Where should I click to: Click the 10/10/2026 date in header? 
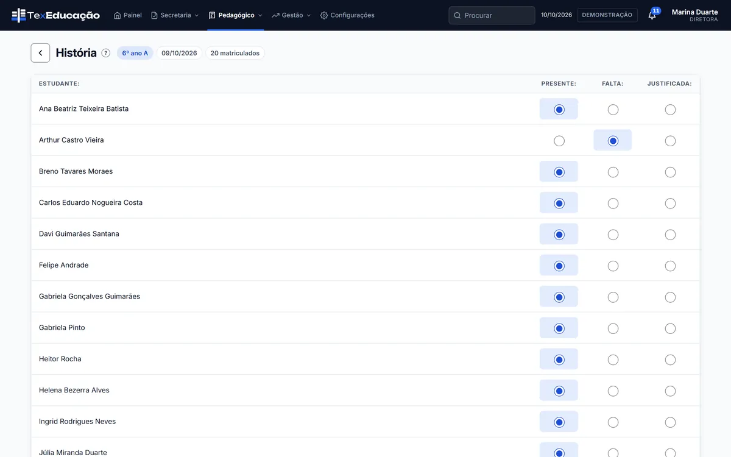tap(556, 15)
